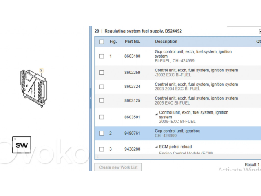Open part number 8602259
The height and width of the screenshot is (196, 261).
(x=132, y=73)
